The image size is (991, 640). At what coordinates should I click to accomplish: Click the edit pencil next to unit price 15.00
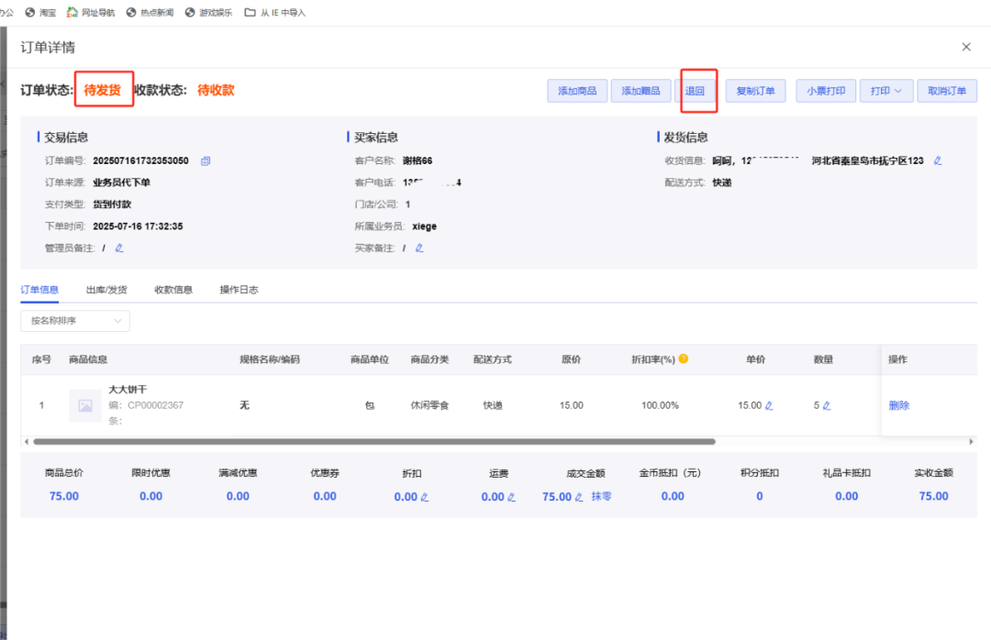pyautogui.click(x=770, y=404)
